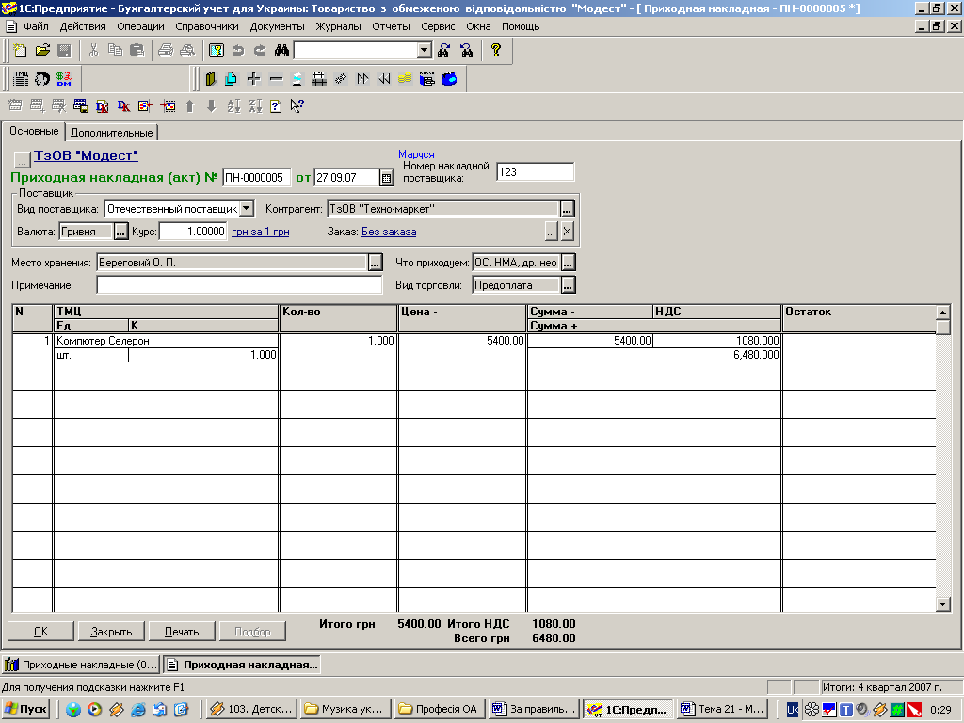Viewport: 964px width, 723px height.
Task: Open the Справочники menu
Action: pos(207,26)
